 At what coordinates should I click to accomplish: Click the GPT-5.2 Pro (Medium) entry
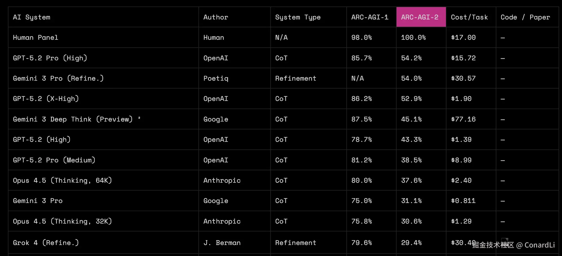point(54,160)
